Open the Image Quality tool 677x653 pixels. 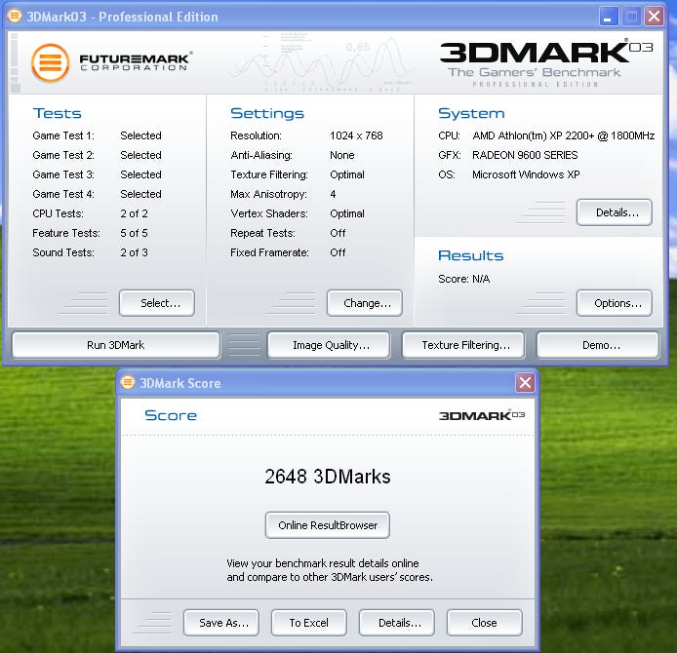tap(329, 345)
